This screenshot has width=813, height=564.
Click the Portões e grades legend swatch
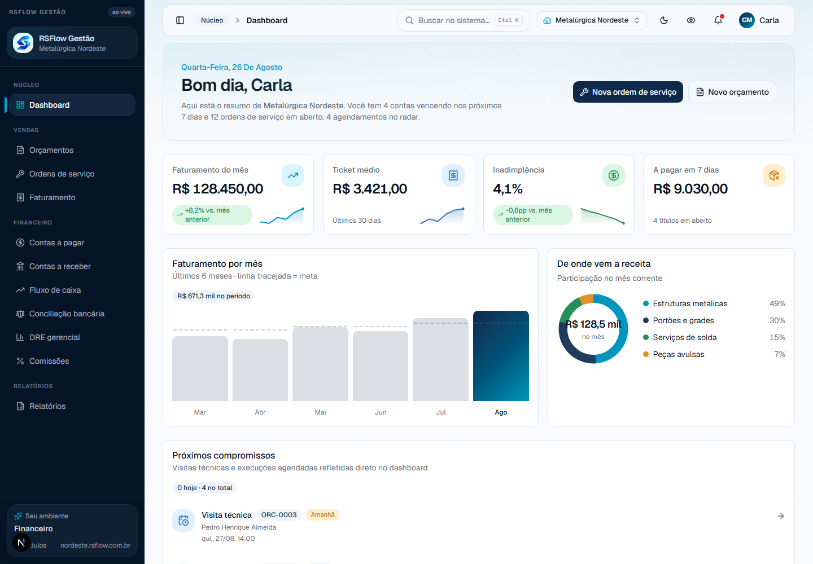[646, 320]
